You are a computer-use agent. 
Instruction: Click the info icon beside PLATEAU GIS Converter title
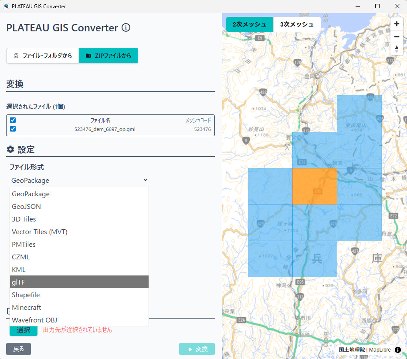(x=126, y=28)
